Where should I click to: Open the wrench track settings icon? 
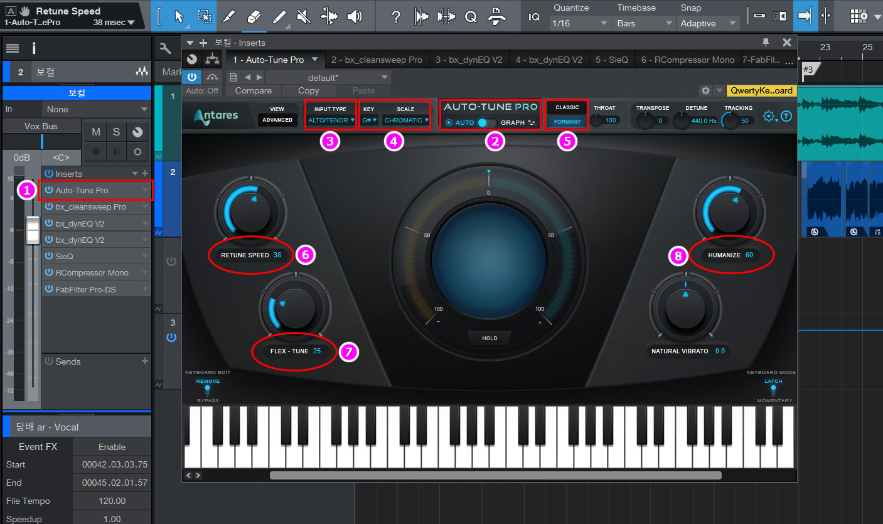166,48
